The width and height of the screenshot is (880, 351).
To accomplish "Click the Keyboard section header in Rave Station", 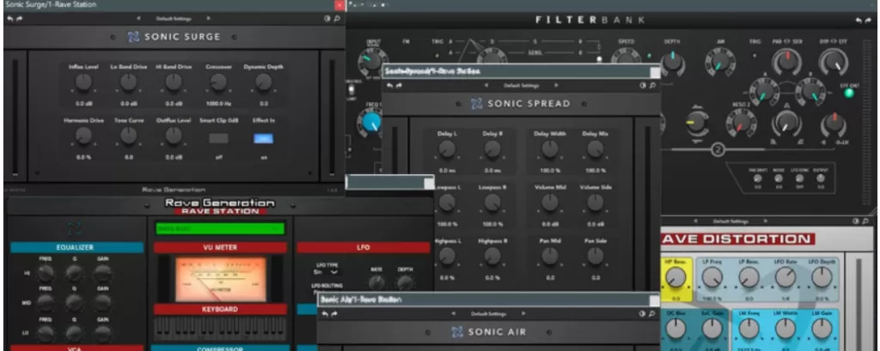I will (220, 310).
